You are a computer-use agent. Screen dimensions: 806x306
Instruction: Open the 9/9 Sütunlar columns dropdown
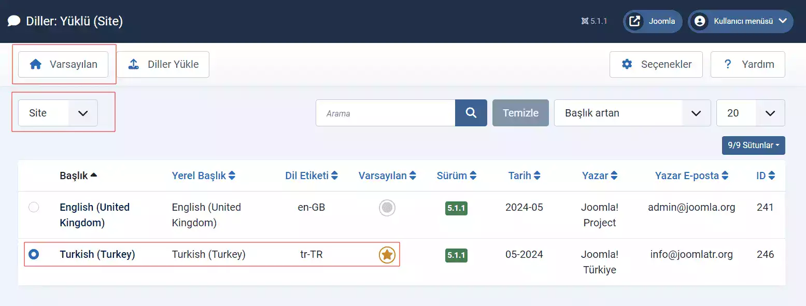point(753,145)
